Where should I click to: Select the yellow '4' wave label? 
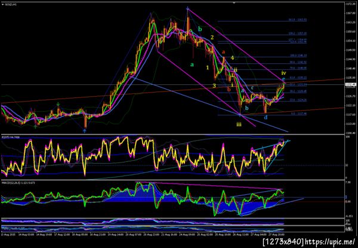[232, 57]
